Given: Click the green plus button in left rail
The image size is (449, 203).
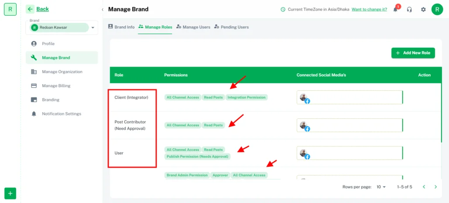Looking at the screenshot, I should (10, 193).
